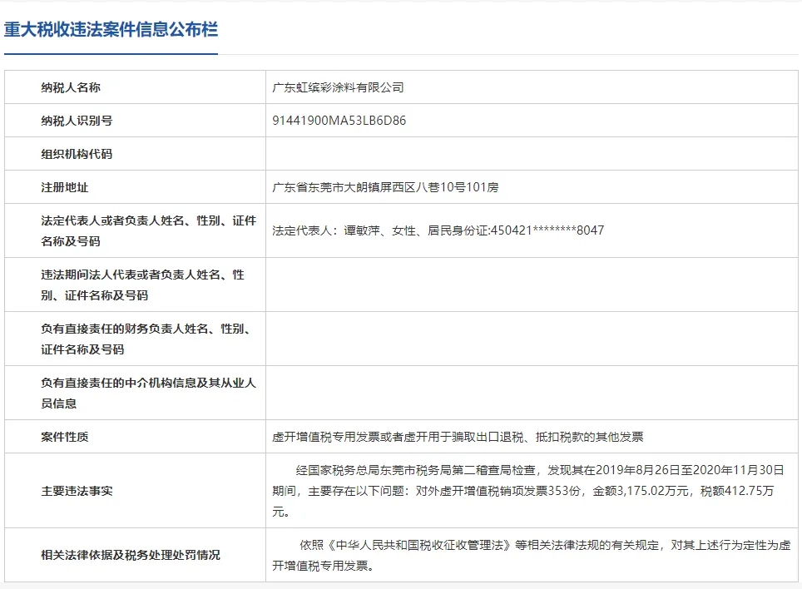Click the 纳税人识别号 row label
The height and width of the screenshot is (589, 802).
77,121
